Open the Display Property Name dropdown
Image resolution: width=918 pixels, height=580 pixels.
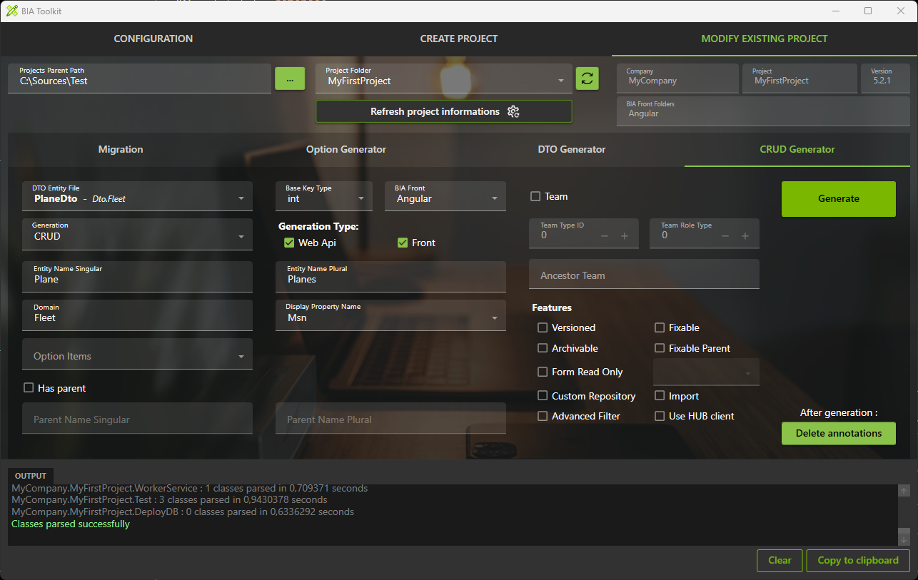390,316
